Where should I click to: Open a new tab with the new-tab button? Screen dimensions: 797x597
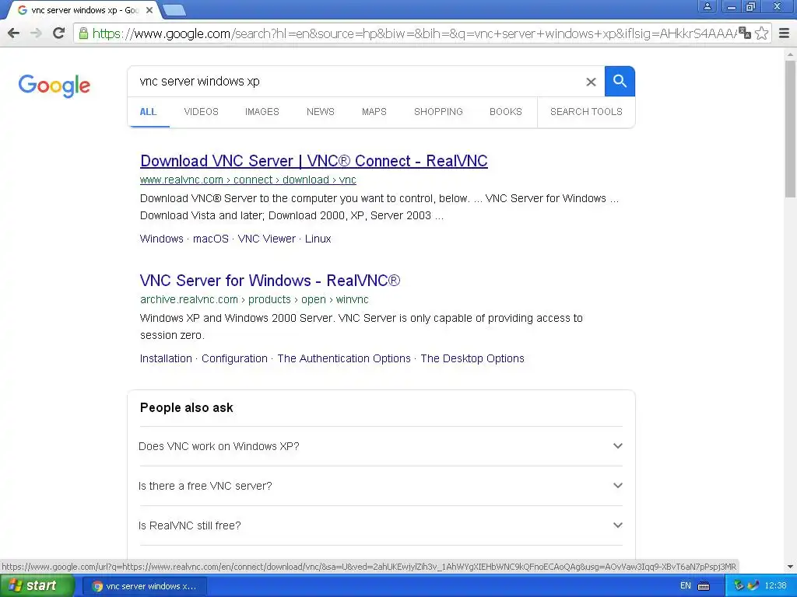tap(174, 10)
